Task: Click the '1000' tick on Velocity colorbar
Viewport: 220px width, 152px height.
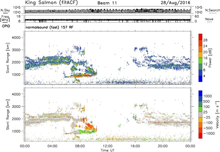Action: point(208,96)
